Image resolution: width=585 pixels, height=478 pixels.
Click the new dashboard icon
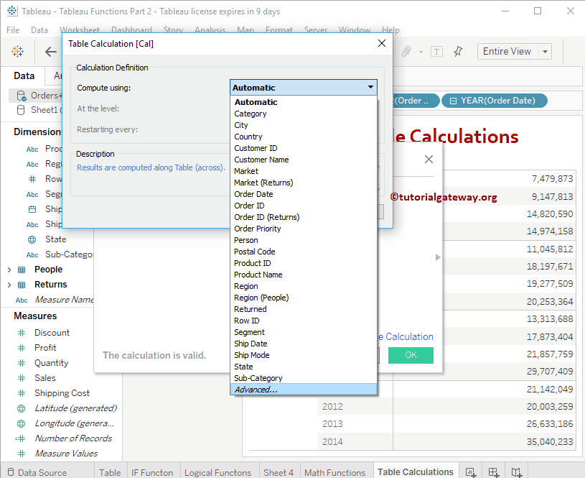point(494,472)
